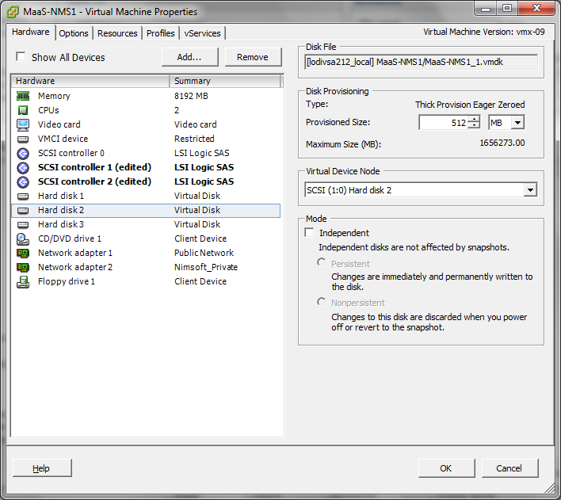
Task: Click the Hard disk 2 icon
Action: pyautogui.click(x=23, y=211)
